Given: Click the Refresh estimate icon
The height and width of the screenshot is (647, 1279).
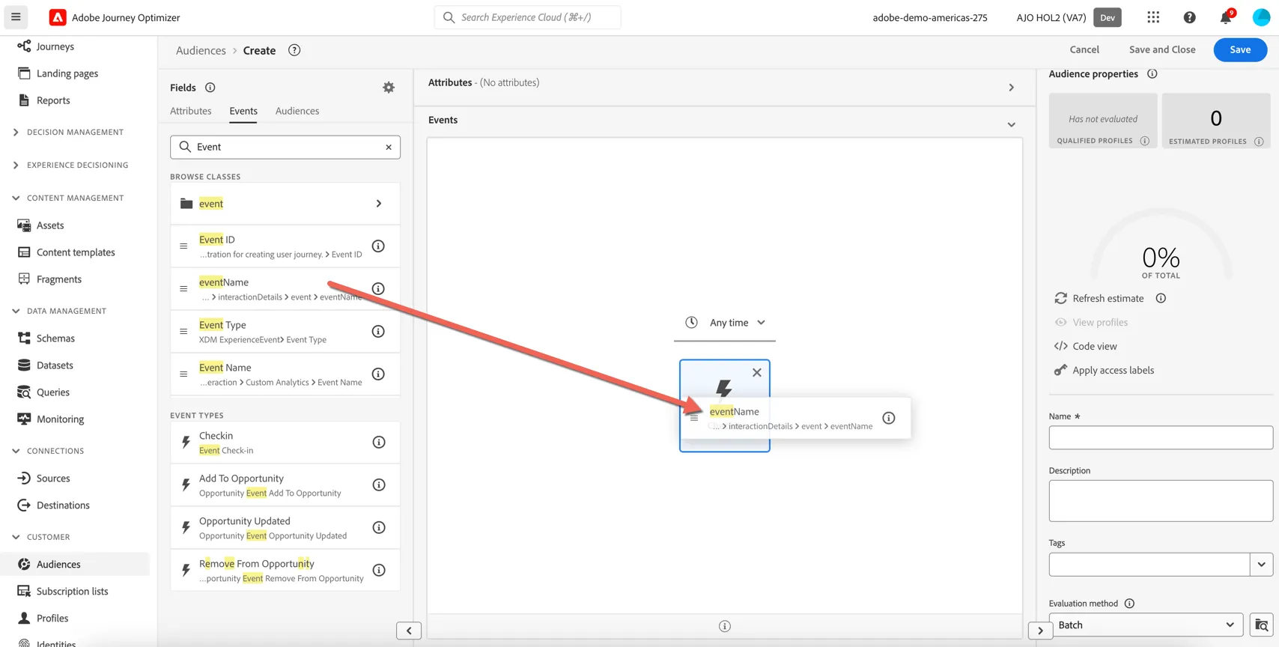Looking at the screenshot, I should (x=1060, y=298).
